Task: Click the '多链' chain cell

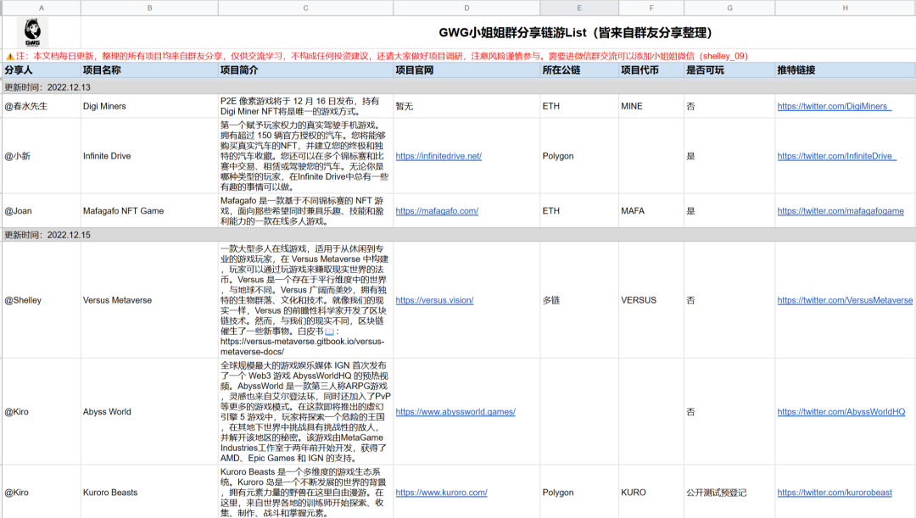Action: pos(579,300)
